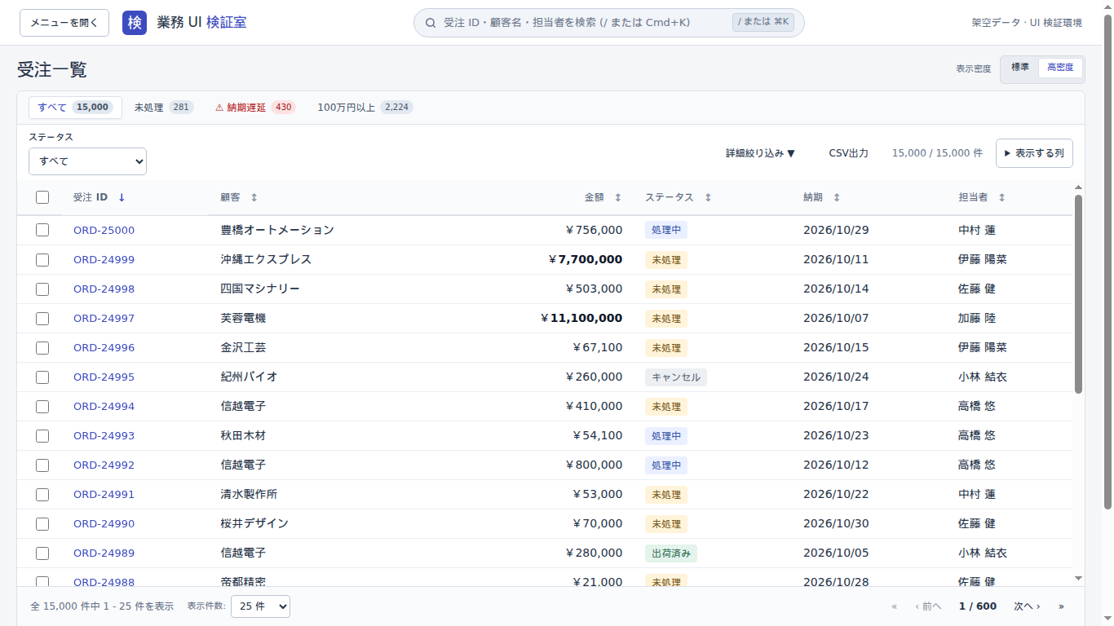The width and height of the screenshot is (1114, 626).
Task: Click the 金額 column sort icon
Action: pos(617,197)
